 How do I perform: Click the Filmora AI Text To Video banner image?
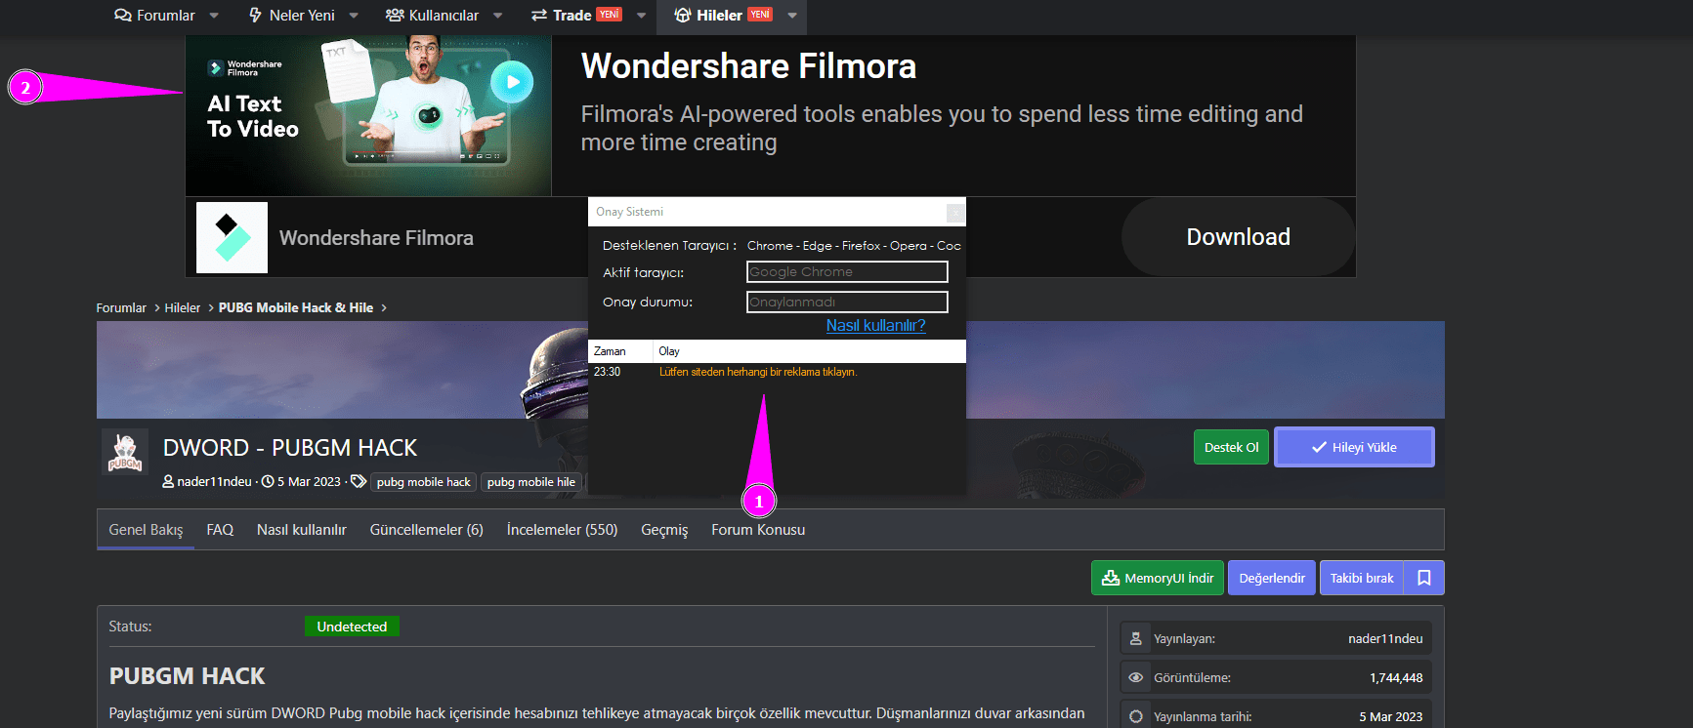(368, 116)
